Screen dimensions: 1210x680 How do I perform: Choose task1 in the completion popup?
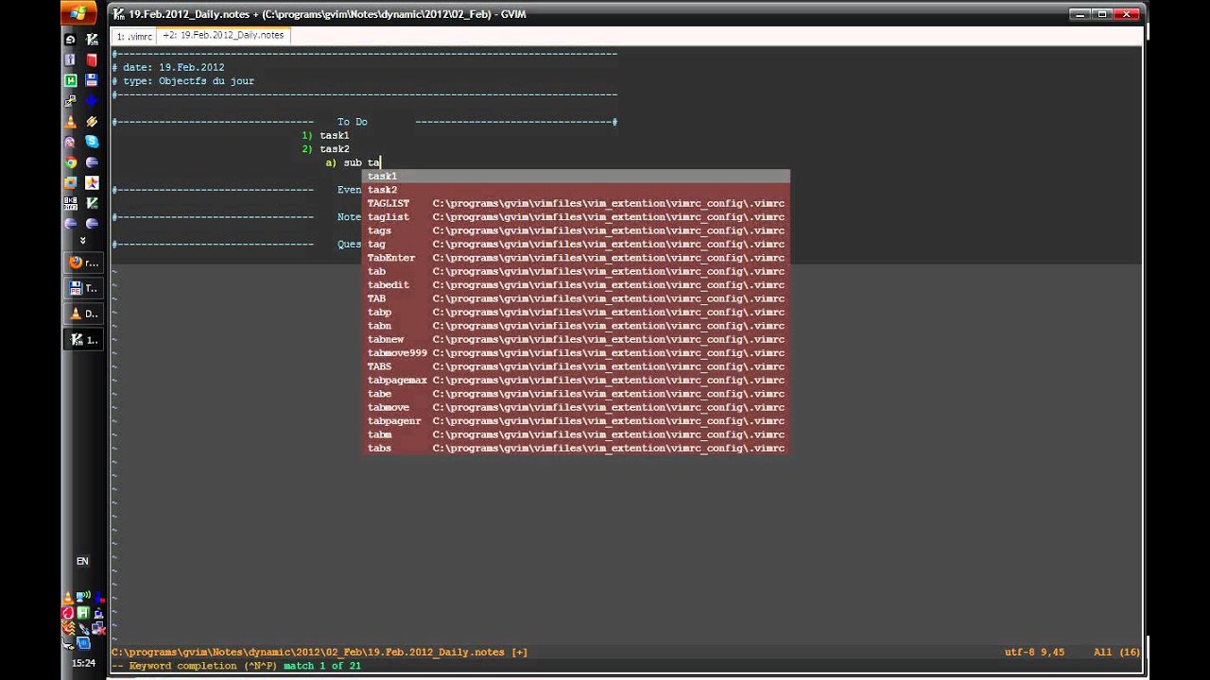pos(576,176)
